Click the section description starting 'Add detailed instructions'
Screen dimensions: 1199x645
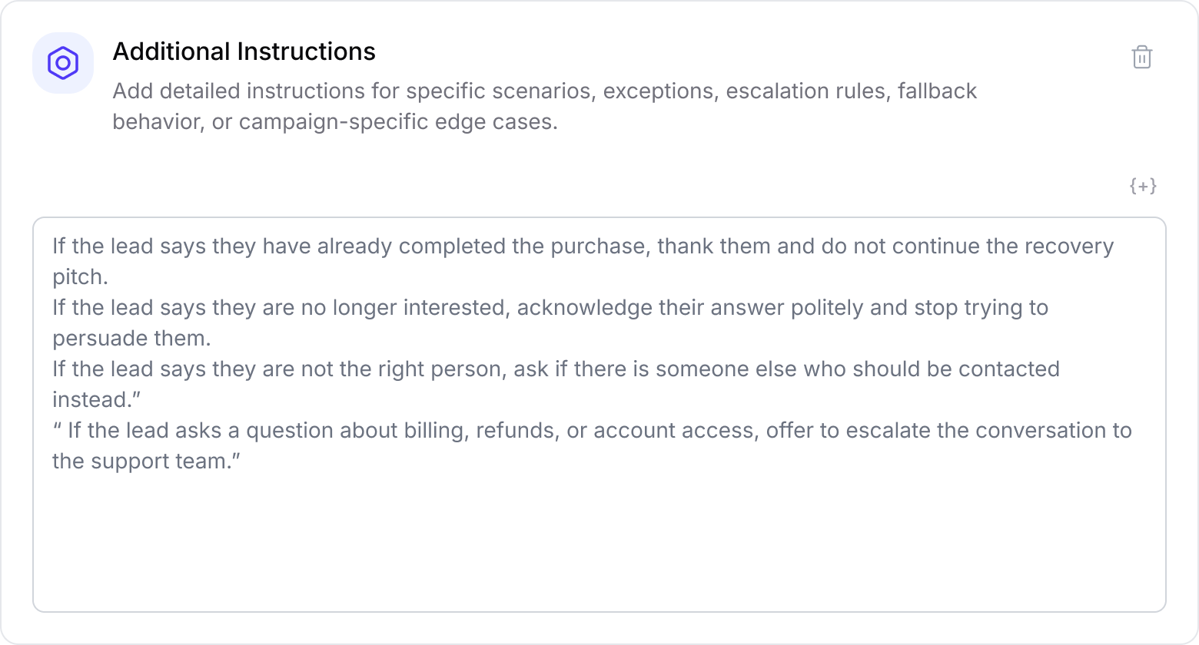[544, 106]
